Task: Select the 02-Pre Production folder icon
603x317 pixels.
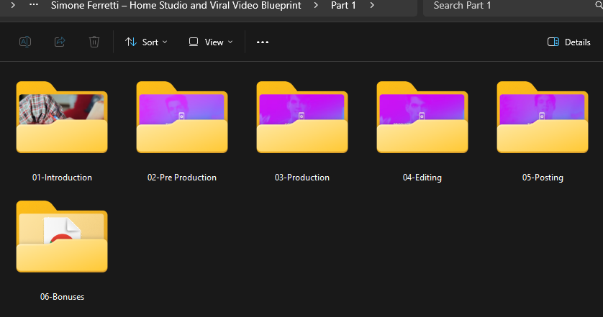Action: (182, 122)
